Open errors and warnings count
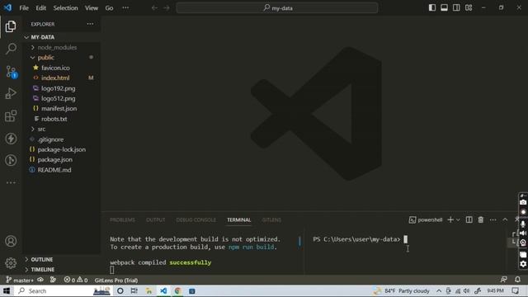 (76, 280)
